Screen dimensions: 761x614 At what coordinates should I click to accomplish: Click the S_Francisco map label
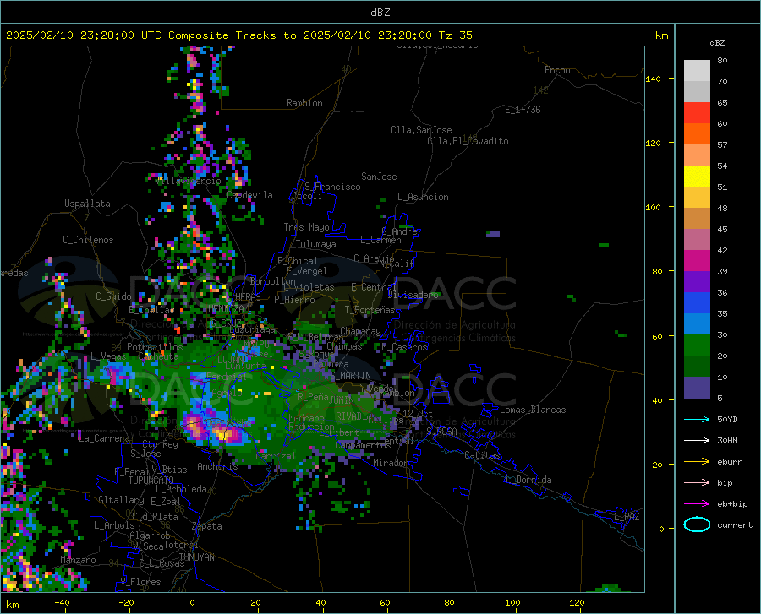(332, 187)
